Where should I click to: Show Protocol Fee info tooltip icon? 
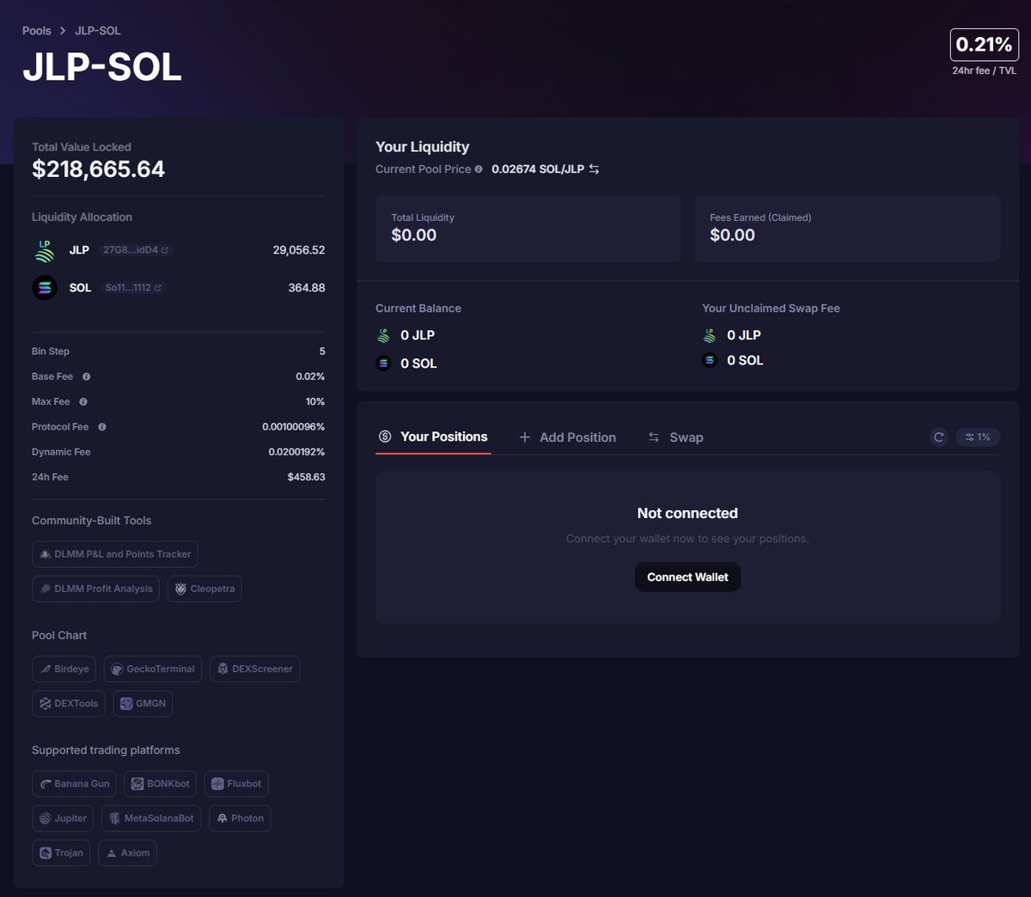click(102, 427)
